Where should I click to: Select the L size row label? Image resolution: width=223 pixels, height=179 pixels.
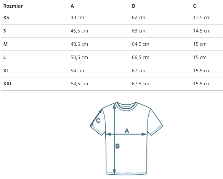pos(4,57)
